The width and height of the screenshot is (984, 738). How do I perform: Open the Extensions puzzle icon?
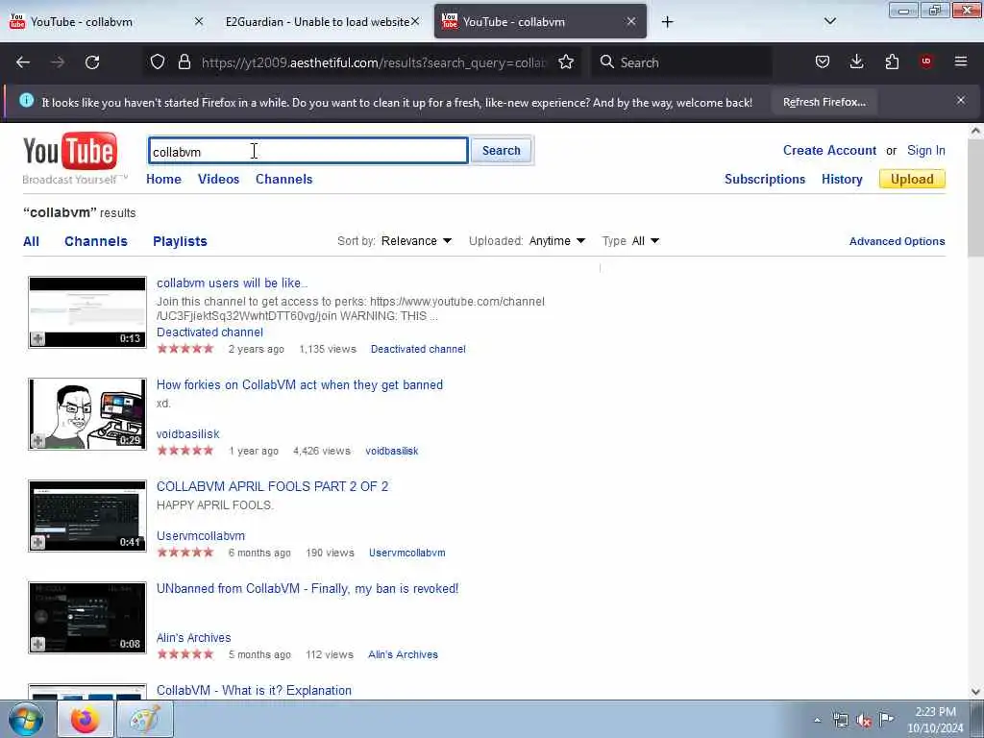892,61
